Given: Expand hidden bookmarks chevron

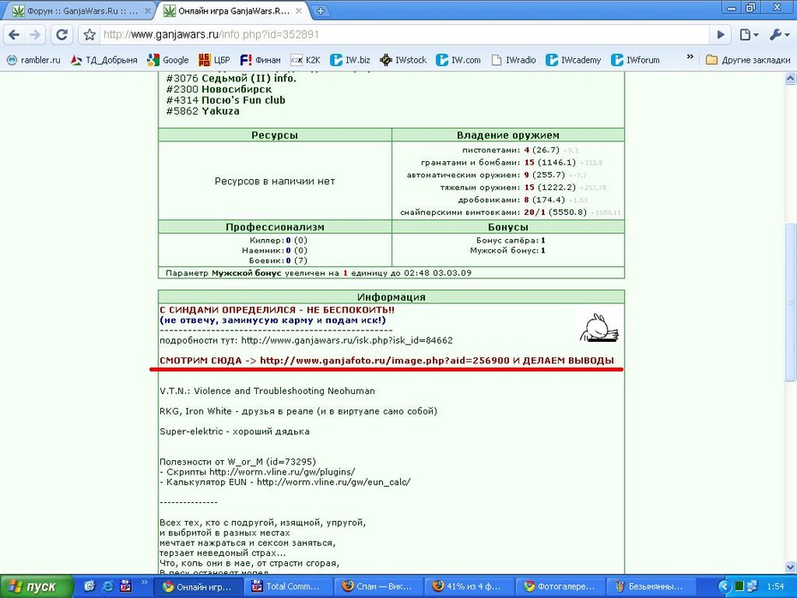Looking at the screenshot, I should pyautogui.click(x=690, y=57).
